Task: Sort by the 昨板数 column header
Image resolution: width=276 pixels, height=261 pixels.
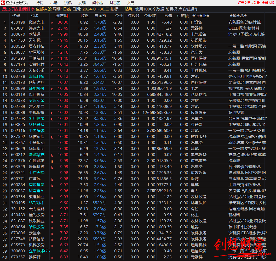Action: (133, 16)
